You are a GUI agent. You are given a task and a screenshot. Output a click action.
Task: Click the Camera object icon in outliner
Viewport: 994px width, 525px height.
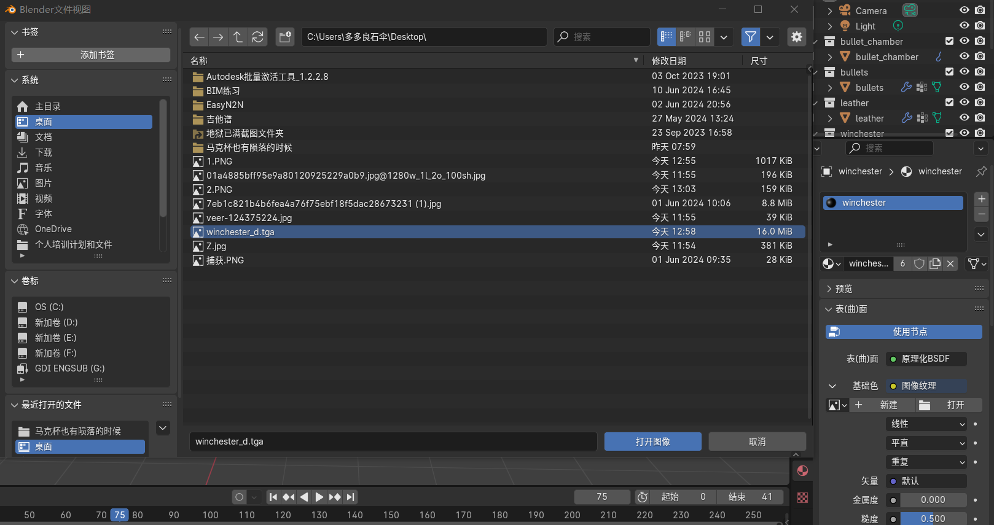(845, 10)
